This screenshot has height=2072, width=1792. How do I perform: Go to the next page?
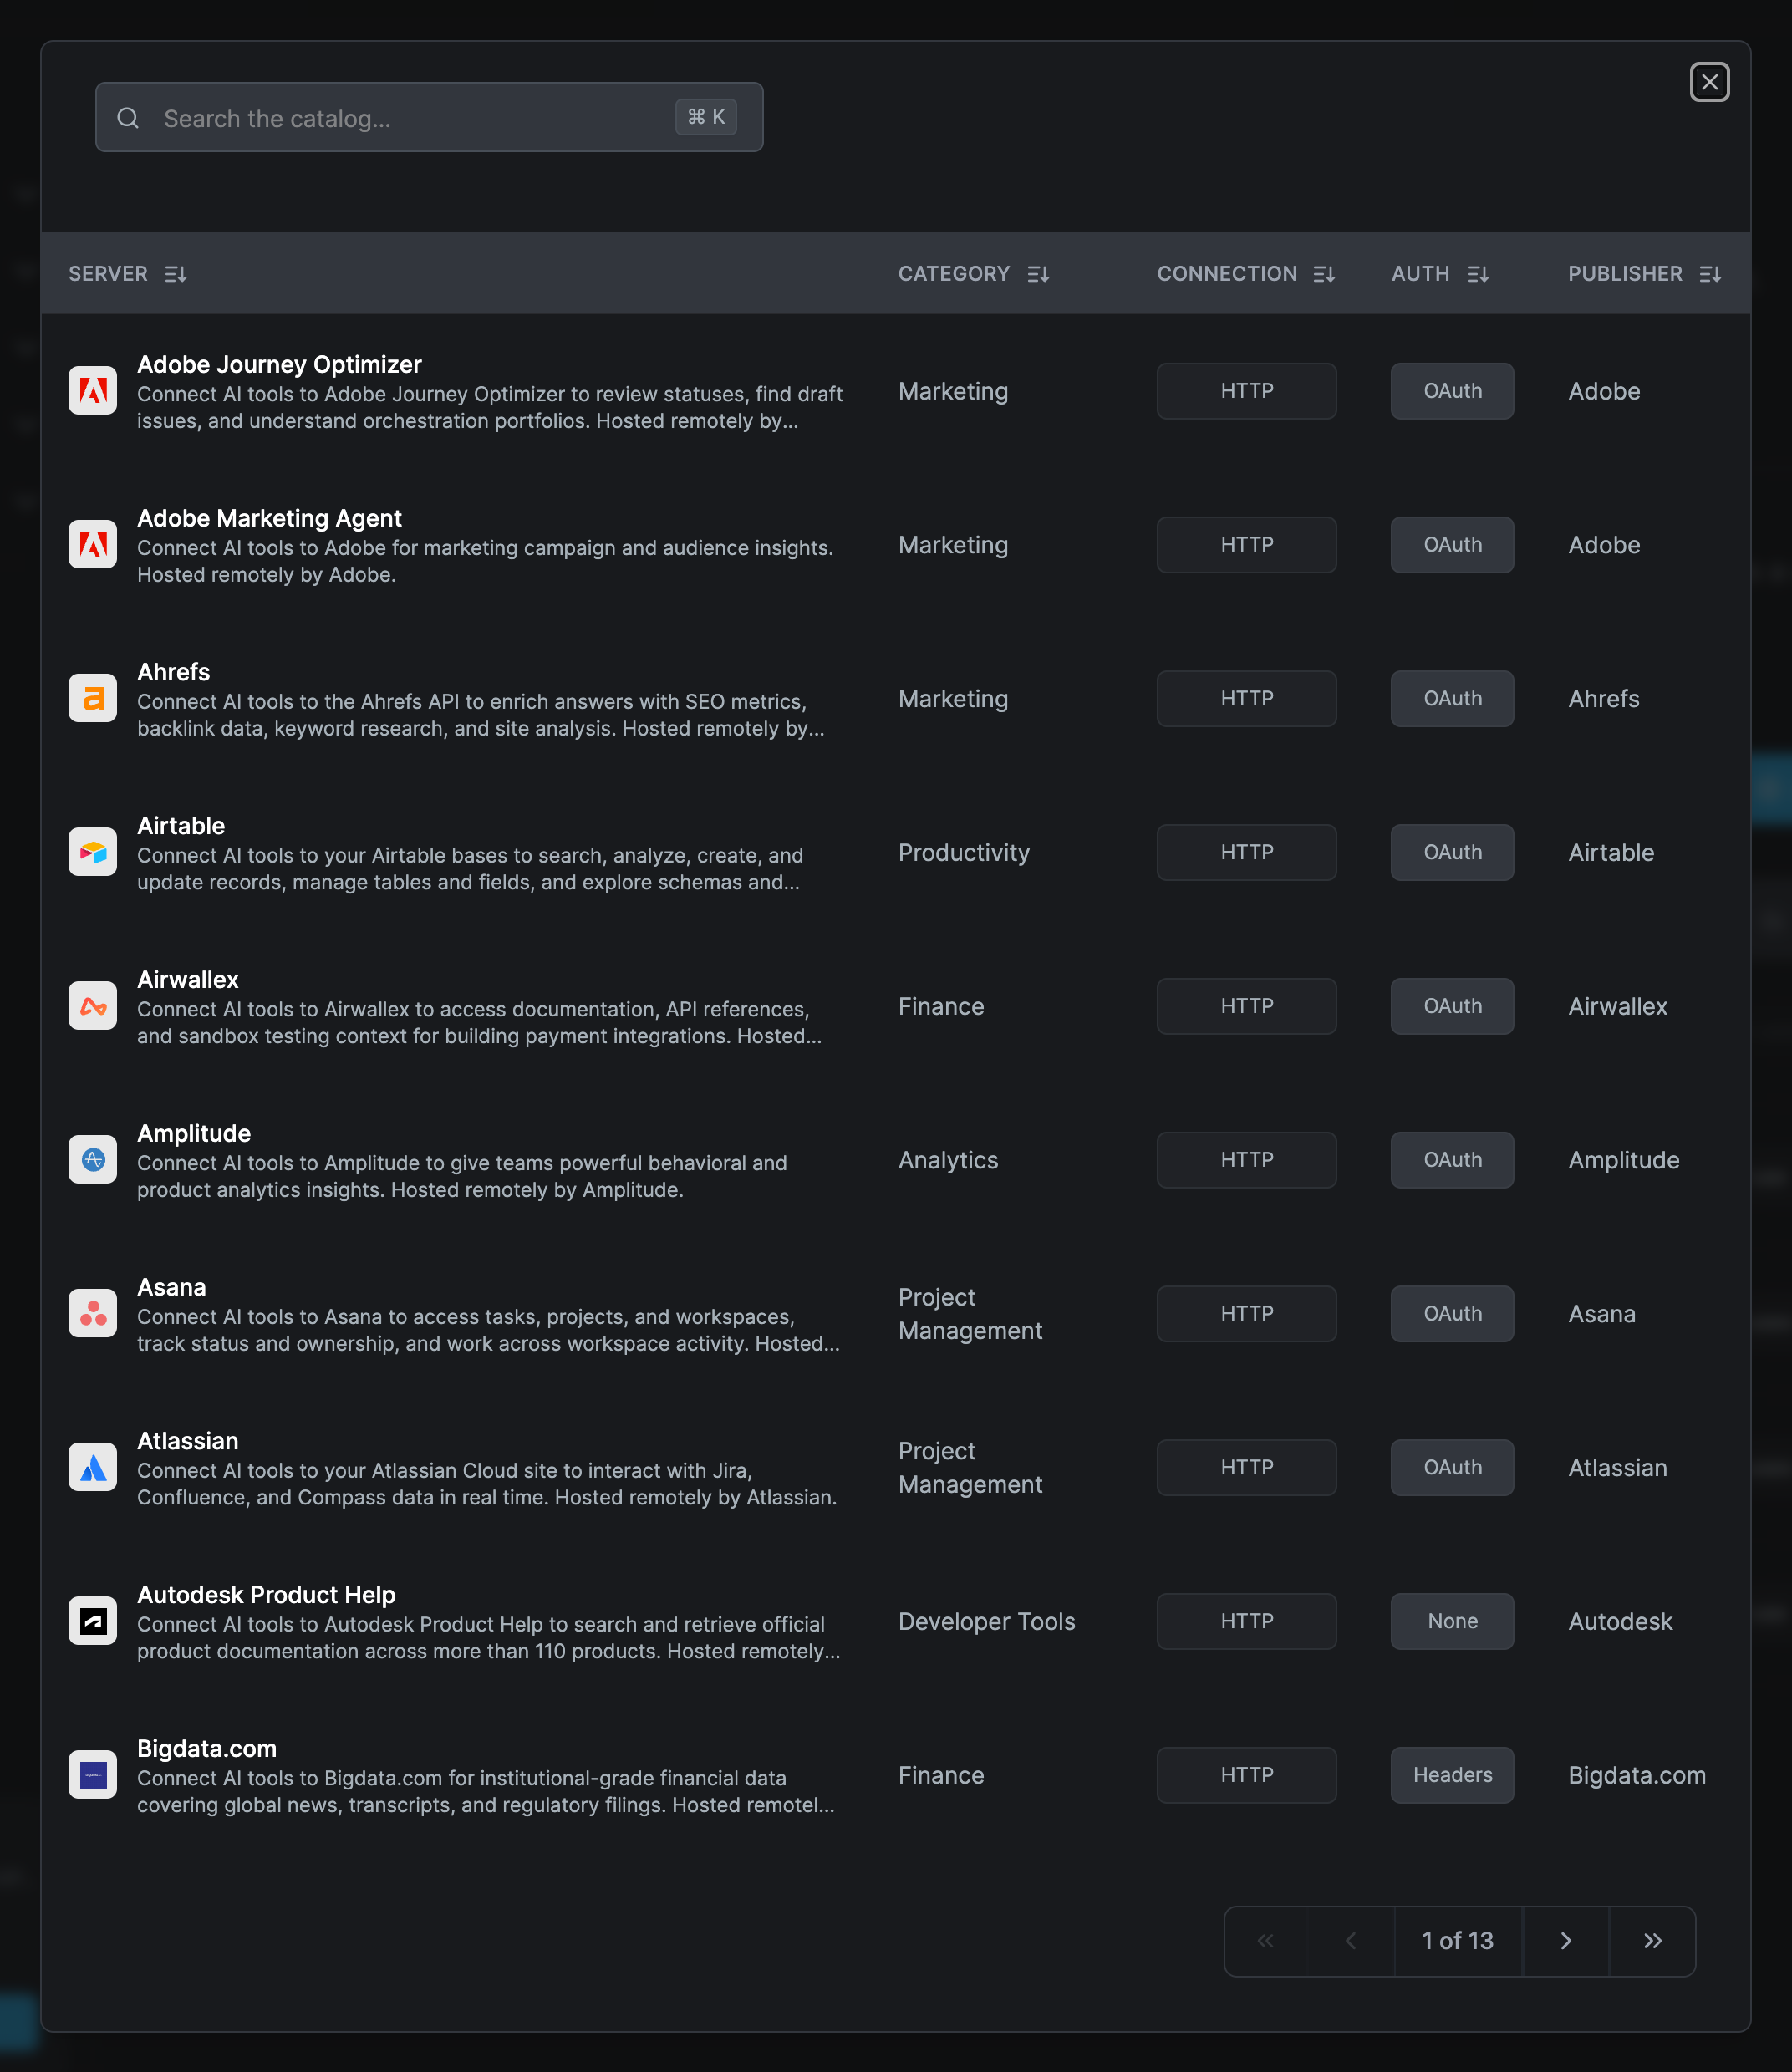tap(1566, 1941)
